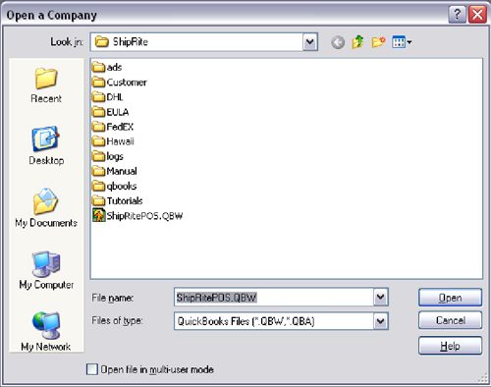Viewport: 491px width, 387px height.
Task: Click the Files of type combo box text
Action: point(245,321)
